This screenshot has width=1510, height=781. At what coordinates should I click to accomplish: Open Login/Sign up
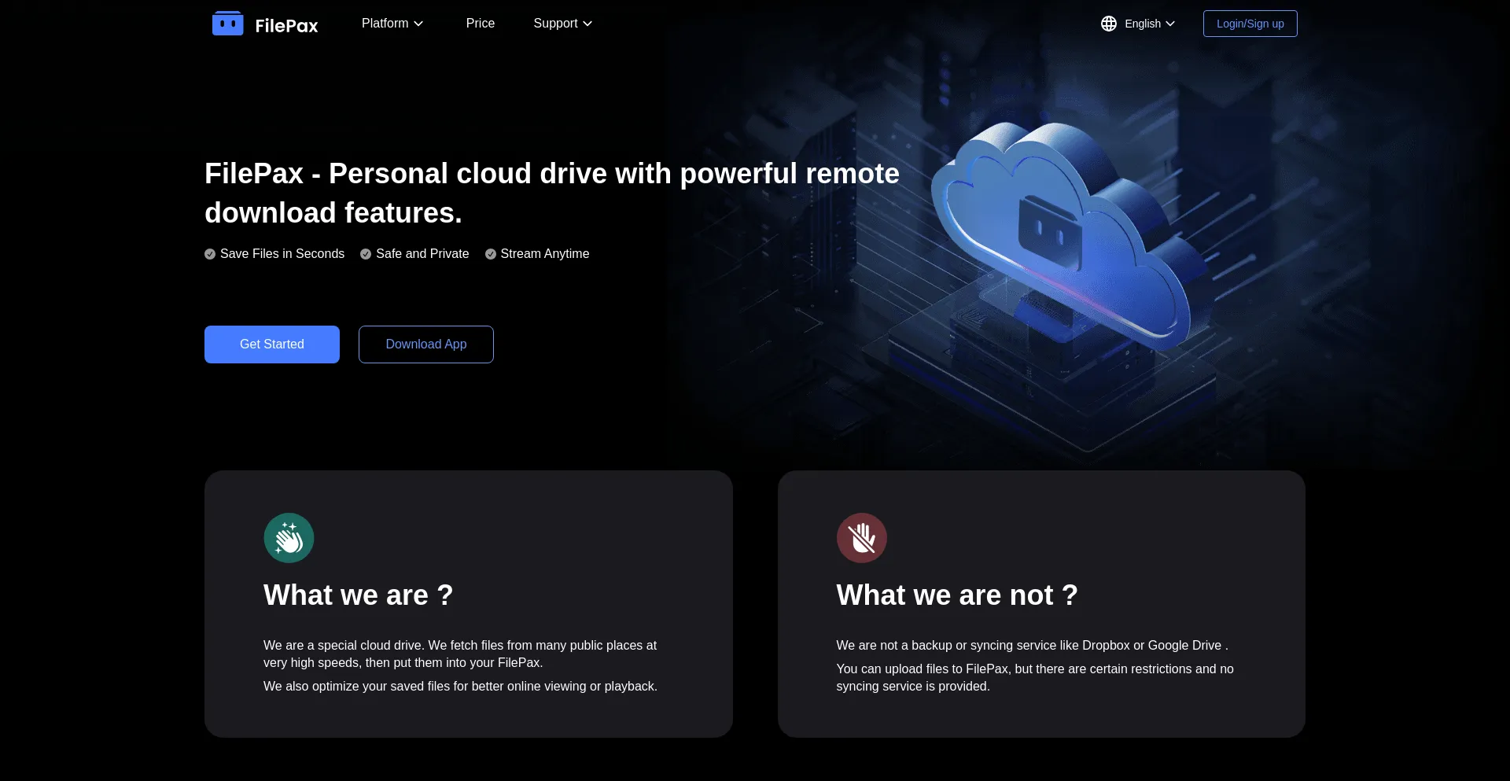(1250, 24)
